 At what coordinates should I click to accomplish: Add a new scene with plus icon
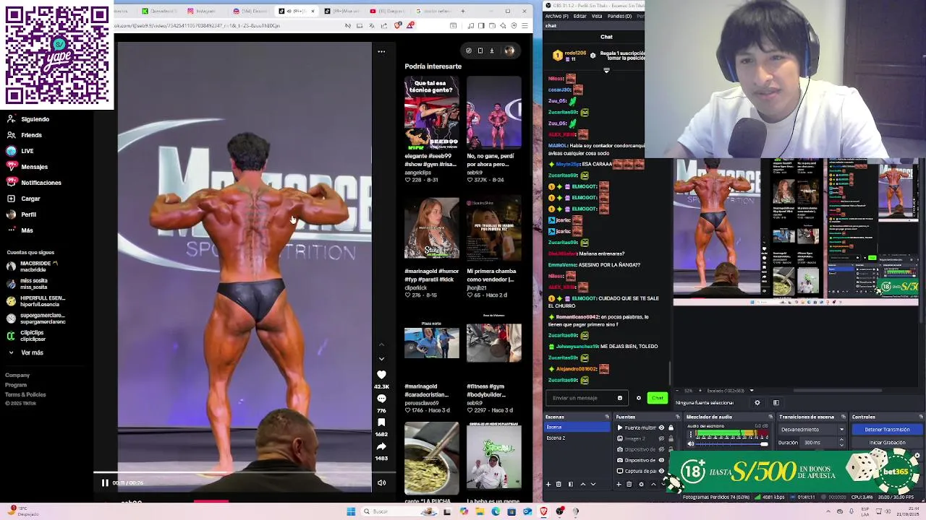tap(548, 485)
